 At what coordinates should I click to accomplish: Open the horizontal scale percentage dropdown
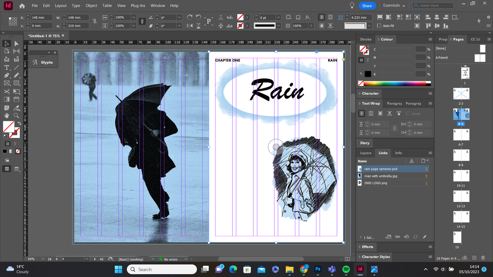coord(134,17)
